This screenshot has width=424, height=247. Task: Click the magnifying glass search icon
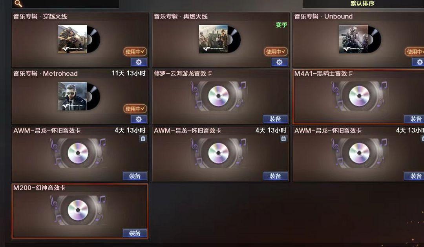18,3
